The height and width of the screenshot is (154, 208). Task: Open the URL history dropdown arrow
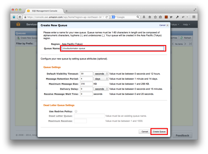[x=103, y=17]
